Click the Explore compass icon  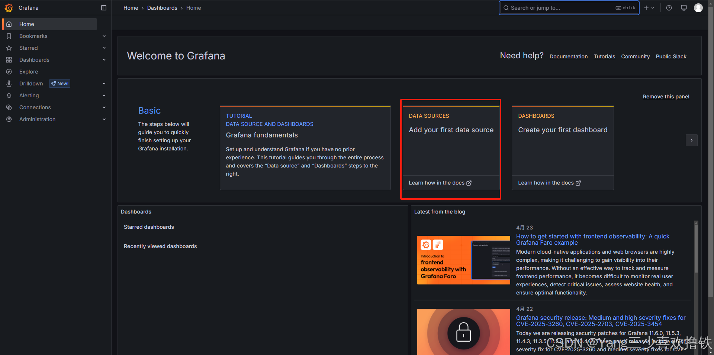point(9,72)
